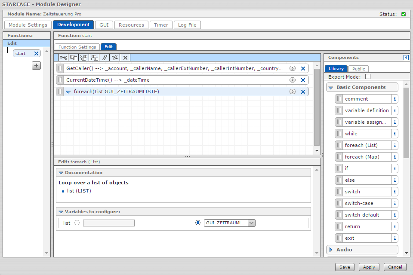Screen dimensions: 413x275
Task: Open the Function Settings tab
Action: click(x=77, y=47)
